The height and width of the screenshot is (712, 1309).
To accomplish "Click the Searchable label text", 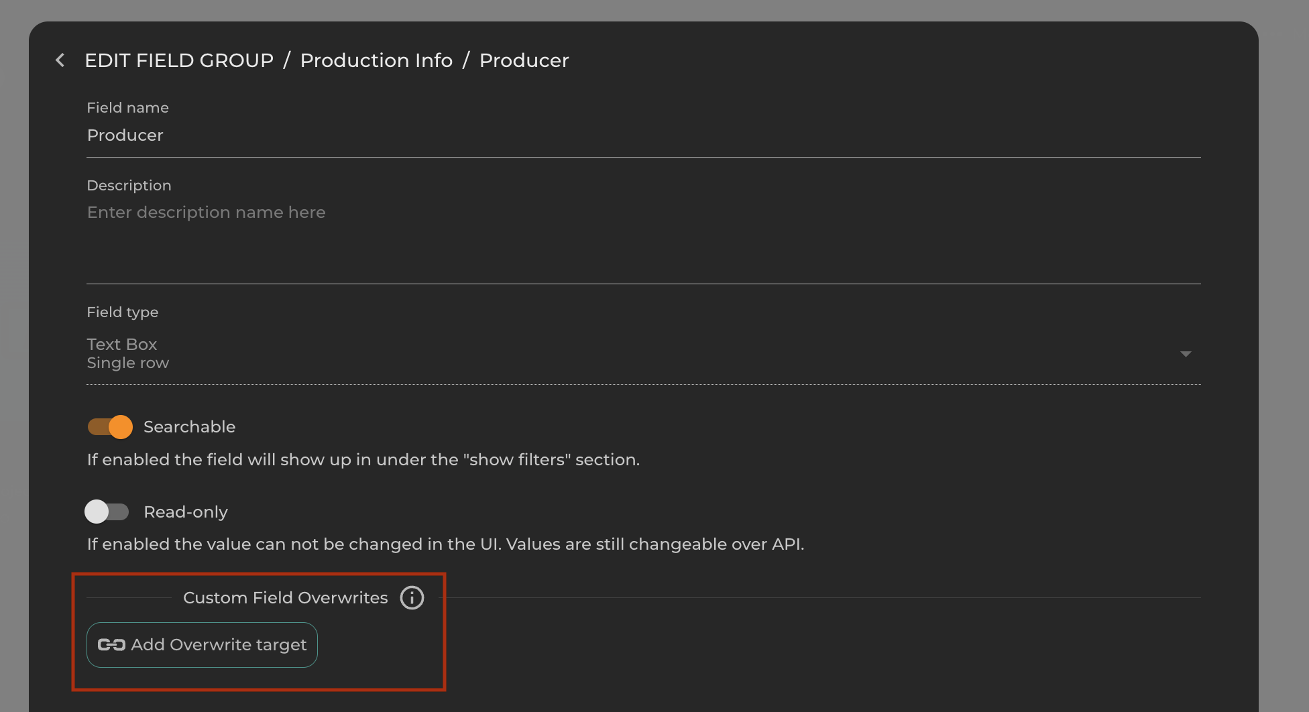I will click(x=189, y=427).
